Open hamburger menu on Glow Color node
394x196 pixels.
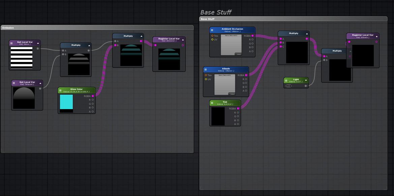tap(60, 90)
